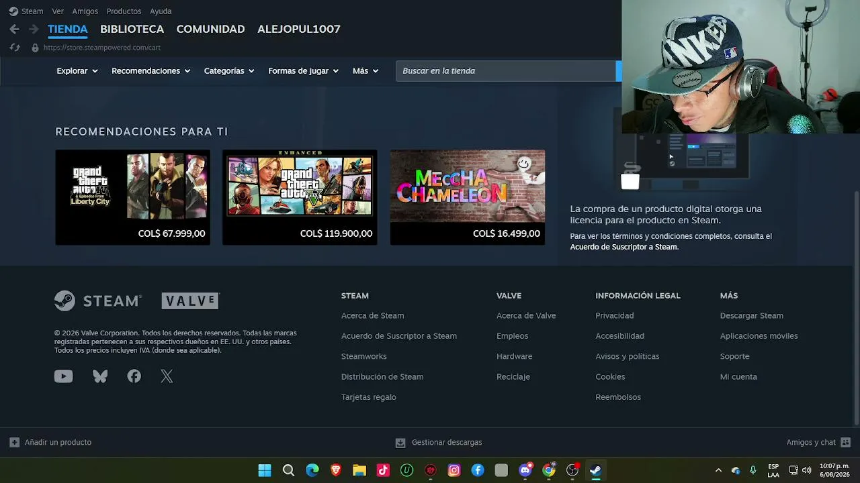Open Steam's X footer icon

167,376
